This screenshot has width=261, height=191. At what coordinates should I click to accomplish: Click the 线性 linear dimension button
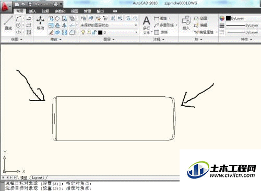[160, 18]
